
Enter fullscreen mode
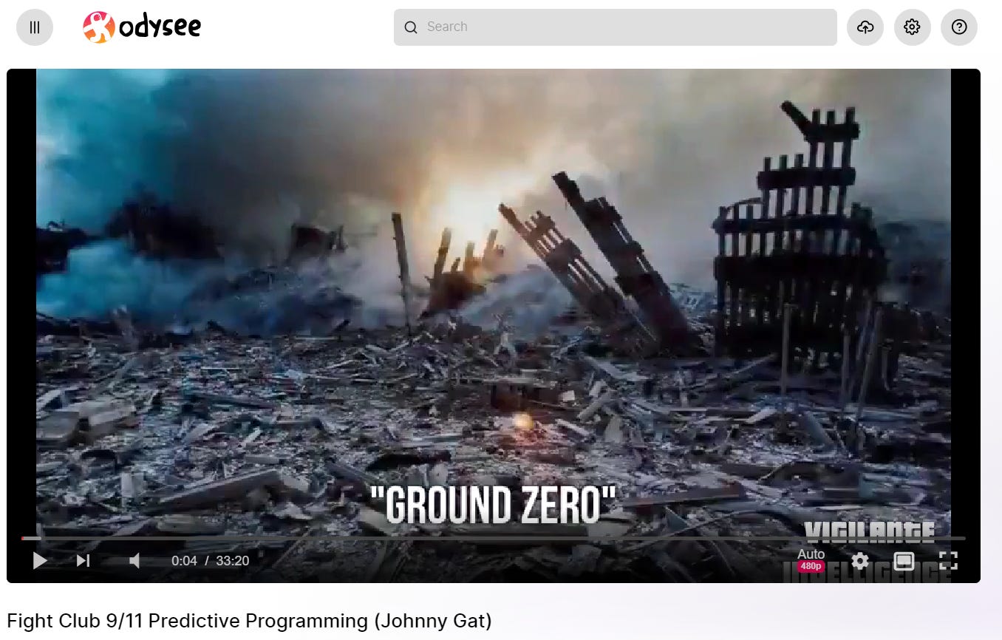pyautogui.click(x=949, y=561)
